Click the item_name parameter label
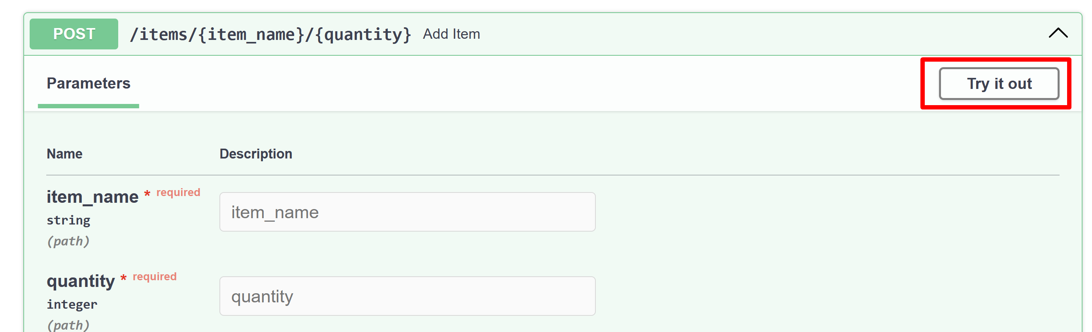The width and height of the screenshot is (1092, 332). 93,196
